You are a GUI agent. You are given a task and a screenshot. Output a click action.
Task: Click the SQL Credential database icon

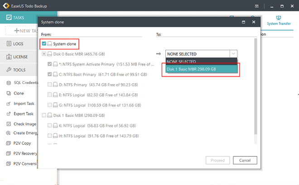(9, 83)
